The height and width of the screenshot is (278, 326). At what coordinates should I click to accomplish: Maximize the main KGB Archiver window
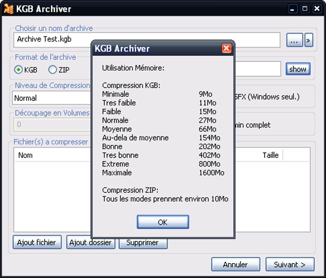305,9
